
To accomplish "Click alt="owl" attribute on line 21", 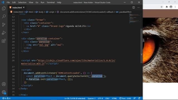I will pyautogui.click(x=56, y=45).
